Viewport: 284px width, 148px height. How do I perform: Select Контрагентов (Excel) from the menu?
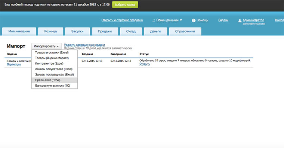click(x=54, y=64)
